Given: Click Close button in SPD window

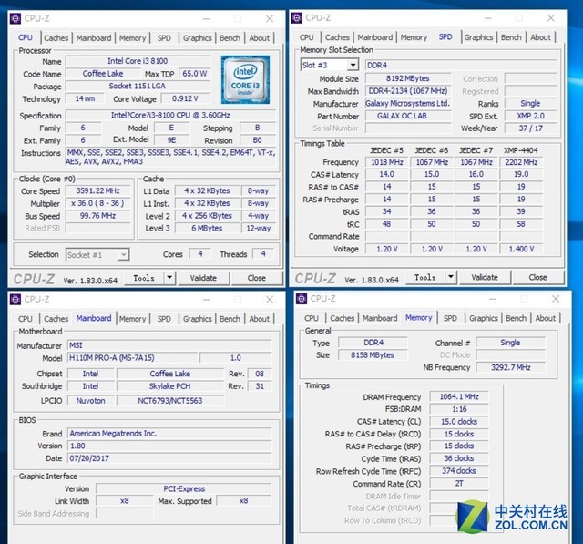Looking at the screenshot, I should tap(537, 277).
